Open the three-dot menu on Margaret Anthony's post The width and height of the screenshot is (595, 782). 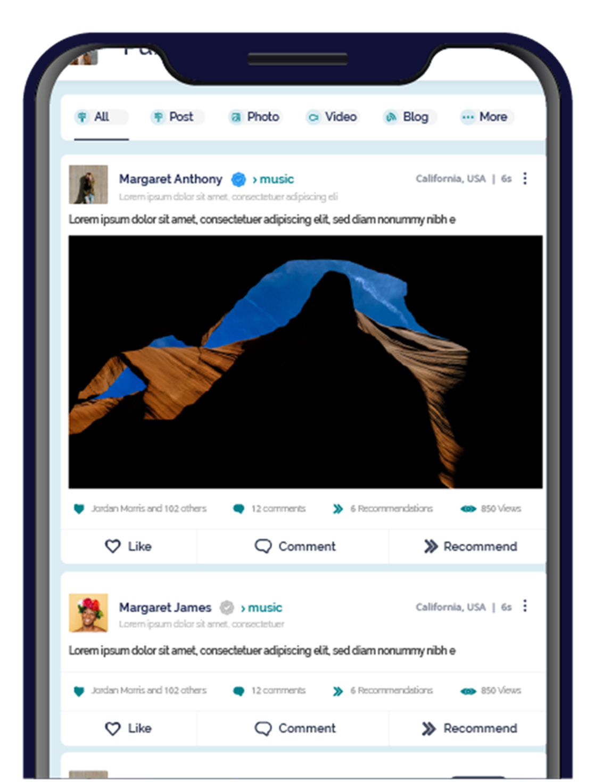click(x=525, y=178)
